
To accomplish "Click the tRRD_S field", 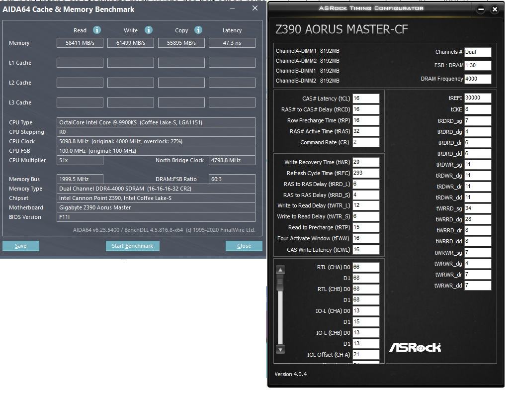I will pyautogui.click(x=366, y=195).
